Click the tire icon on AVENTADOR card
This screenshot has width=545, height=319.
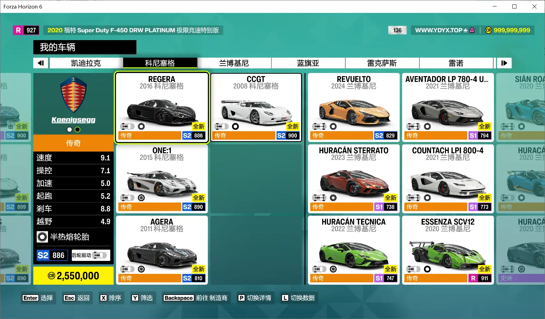click(427, 126)
